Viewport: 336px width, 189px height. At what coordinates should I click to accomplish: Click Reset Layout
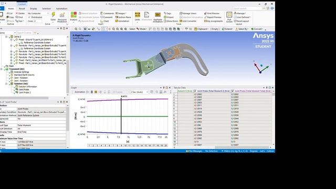(241, 21)
